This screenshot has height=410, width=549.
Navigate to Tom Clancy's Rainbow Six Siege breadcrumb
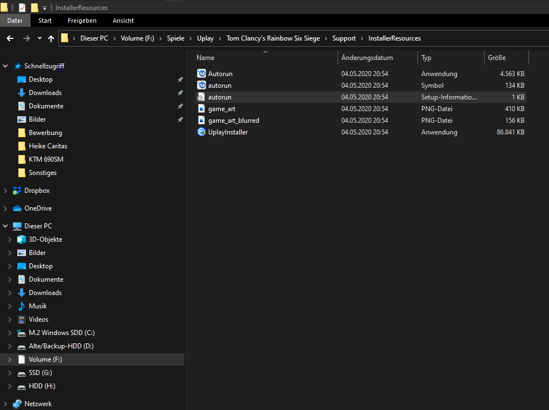click(x=273, y=38)
